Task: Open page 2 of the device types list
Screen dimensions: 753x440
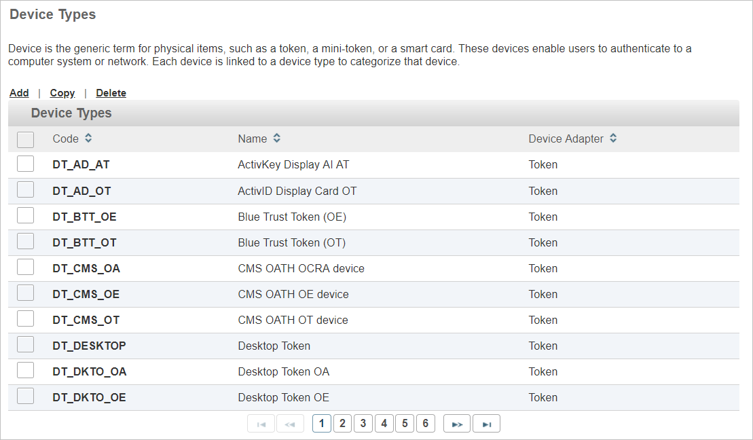Action: click(x=342, y=423)
